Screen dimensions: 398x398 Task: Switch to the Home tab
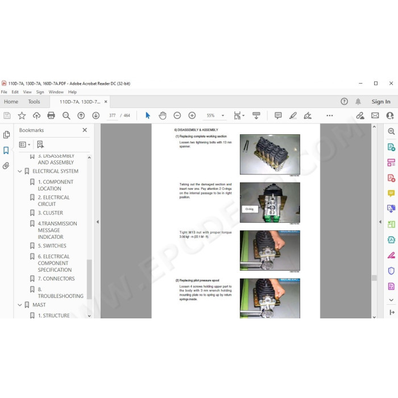click(11, 102)
